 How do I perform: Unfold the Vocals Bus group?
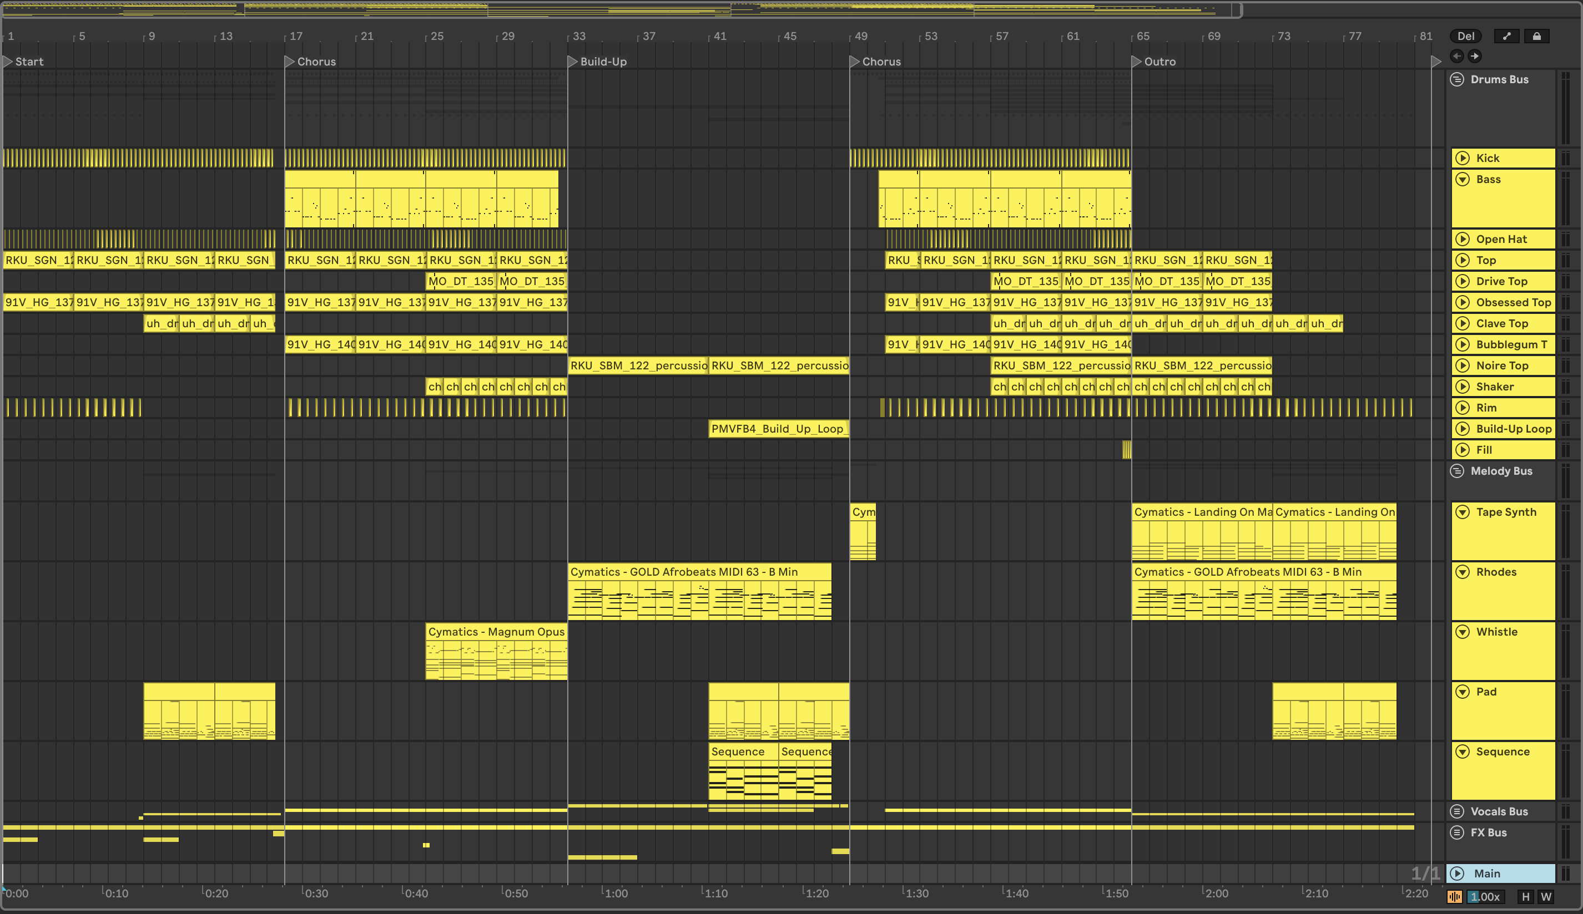(1457, 812)
